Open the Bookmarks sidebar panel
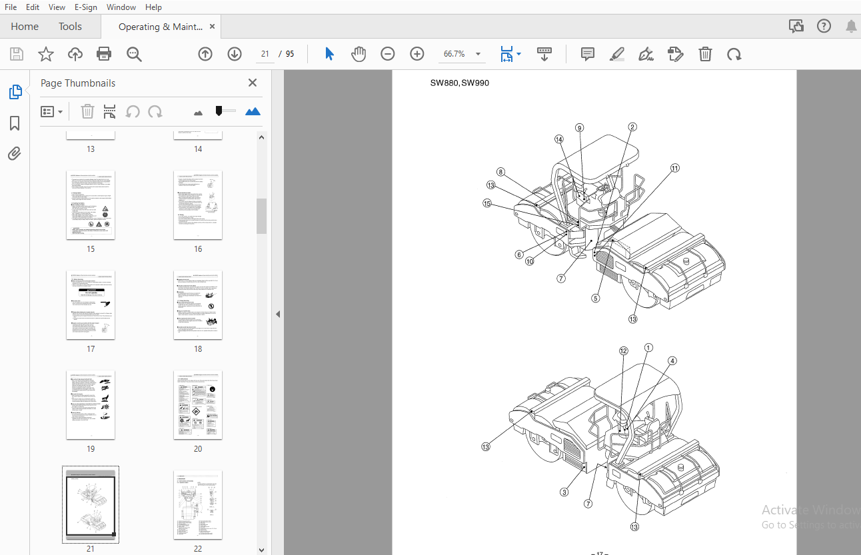 (x=15, y=123)
